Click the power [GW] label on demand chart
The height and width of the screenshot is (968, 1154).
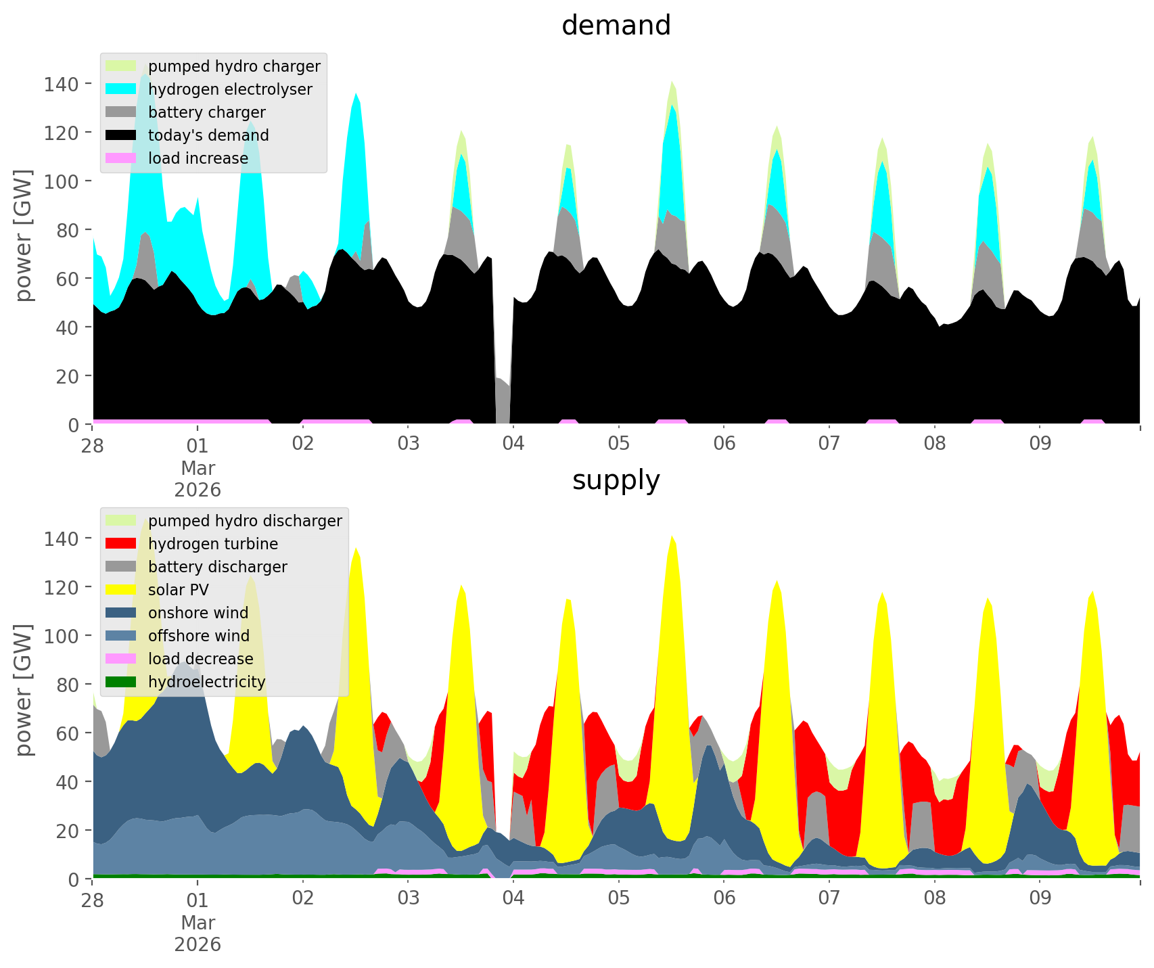click(24, 235)
